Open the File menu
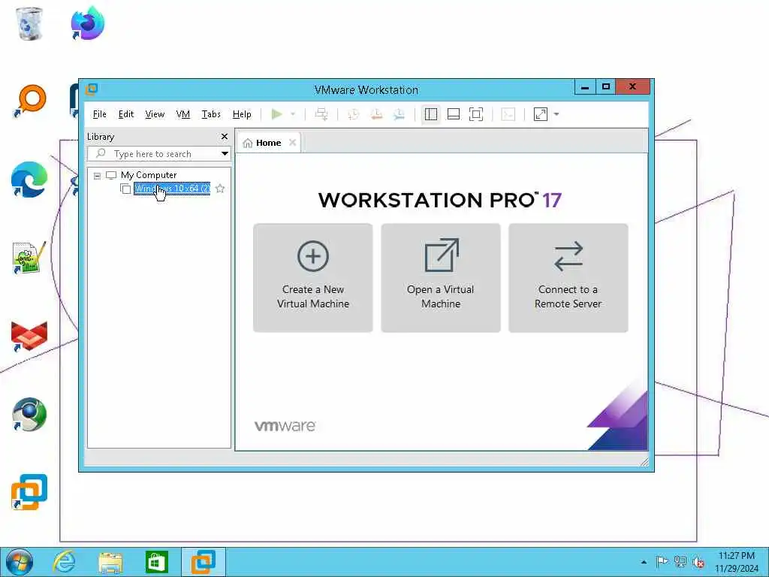 click(x=100, y=114)
